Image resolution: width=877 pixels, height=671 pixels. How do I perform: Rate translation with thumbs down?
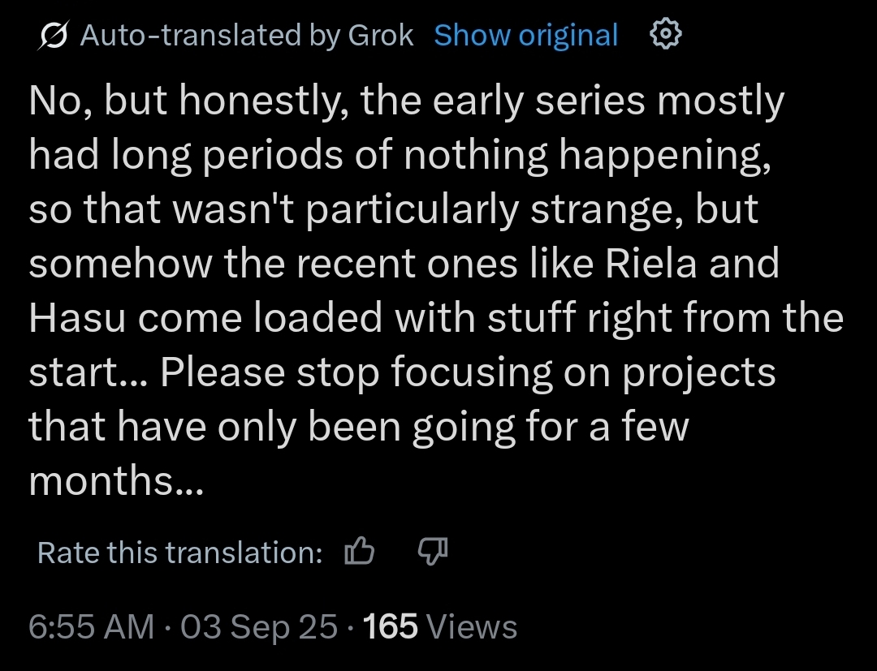pos(433,552)
